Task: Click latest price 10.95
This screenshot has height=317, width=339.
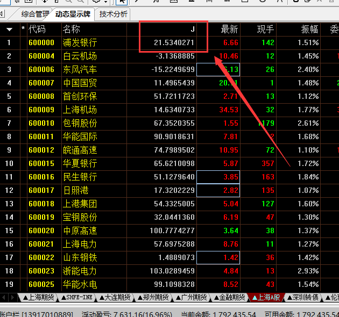Action: pyautogui.click(x=229, y=150)
